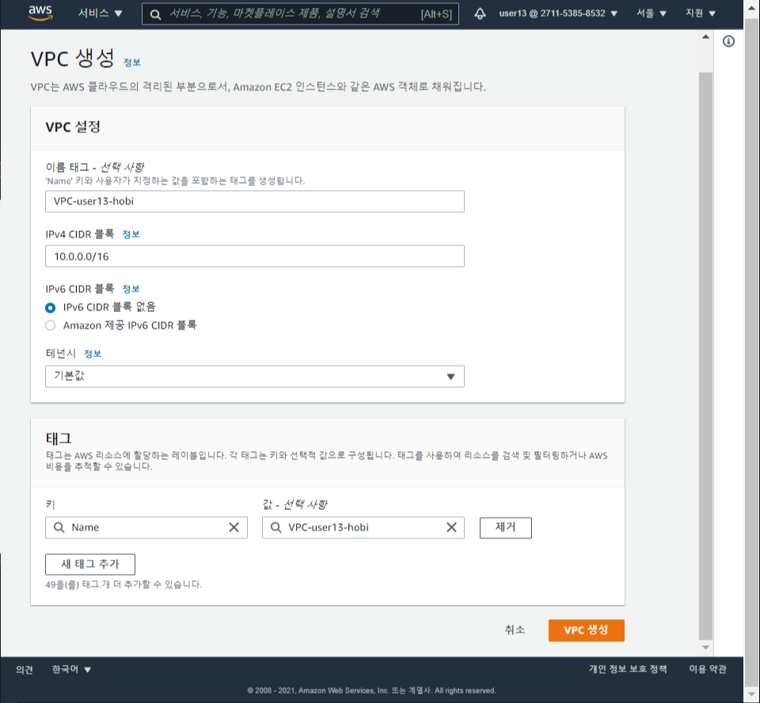This screenshot has width=760, height=703.
Task: Click the 제거 tag remove button
Action: click(506, 527)
